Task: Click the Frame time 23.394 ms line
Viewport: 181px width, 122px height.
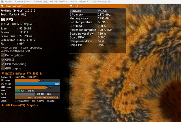Action: (x=16, y=36)
